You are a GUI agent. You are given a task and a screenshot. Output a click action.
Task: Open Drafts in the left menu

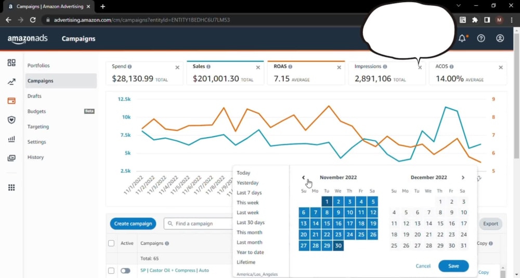coord(34,96)
